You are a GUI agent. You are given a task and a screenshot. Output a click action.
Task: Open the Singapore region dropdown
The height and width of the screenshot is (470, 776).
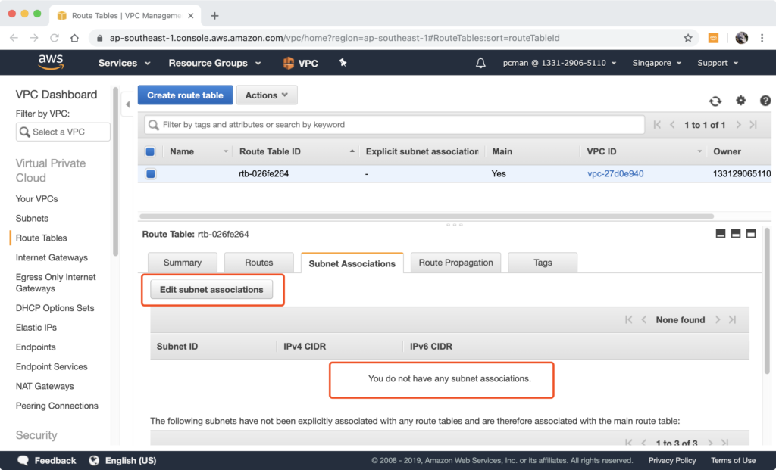657,63
